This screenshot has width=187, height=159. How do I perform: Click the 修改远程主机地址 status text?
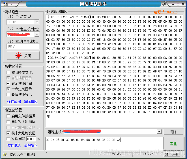coord(23,154)
